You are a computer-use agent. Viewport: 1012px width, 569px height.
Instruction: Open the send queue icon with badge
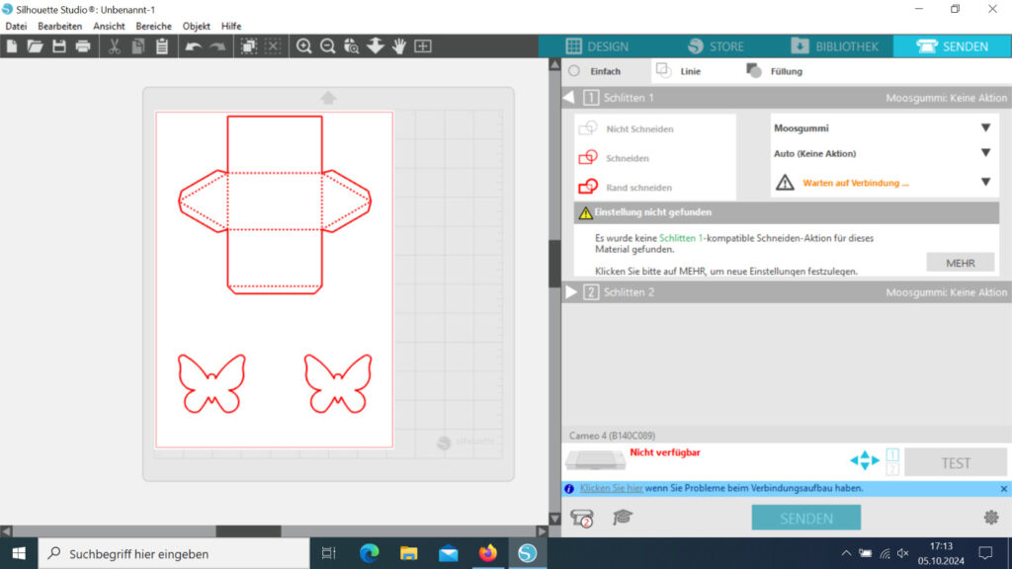[582, 518]
